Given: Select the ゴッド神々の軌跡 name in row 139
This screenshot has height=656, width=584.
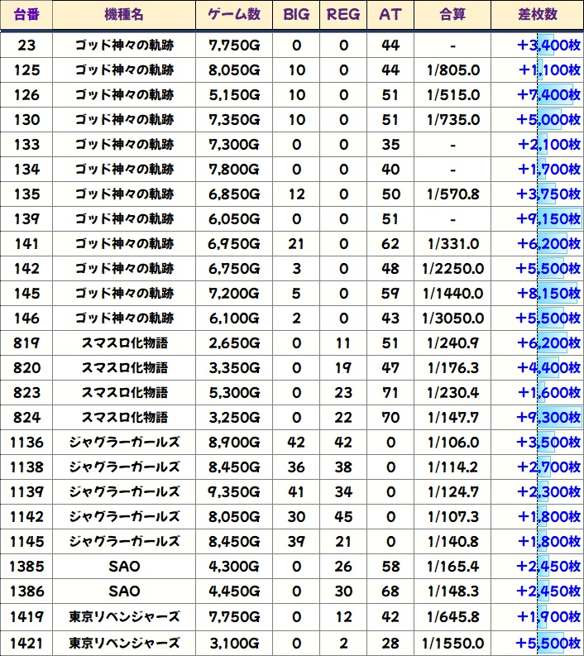Looking at the screenshot, I should (x=124, y=219).
